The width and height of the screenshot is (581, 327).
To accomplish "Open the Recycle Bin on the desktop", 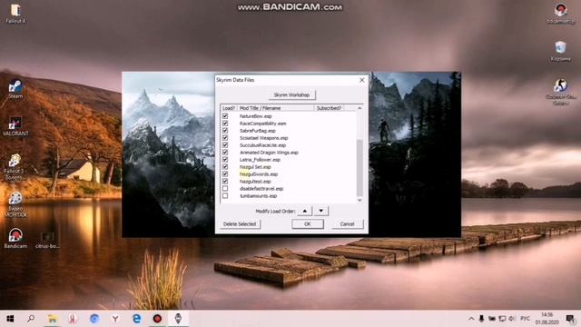I will (561, 51).
